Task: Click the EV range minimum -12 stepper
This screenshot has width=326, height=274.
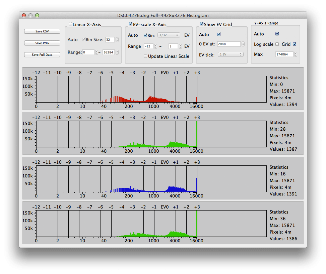Action: [x=155, y=46]
